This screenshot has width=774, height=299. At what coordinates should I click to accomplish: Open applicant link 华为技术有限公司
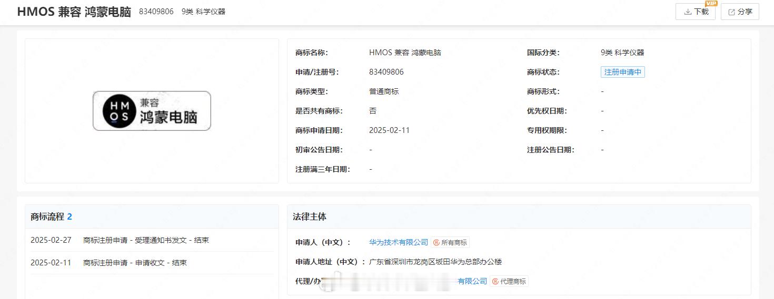399,242
